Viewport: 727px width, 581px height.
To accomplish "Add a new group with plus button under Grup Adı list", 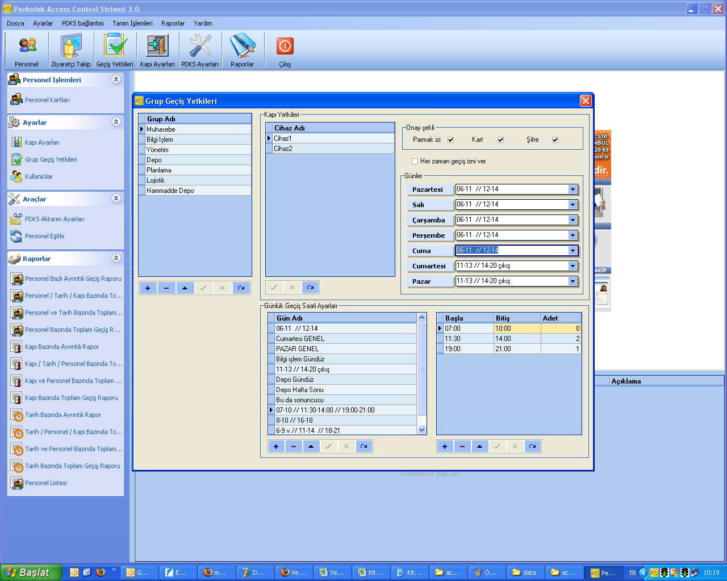I will (148, 288).
